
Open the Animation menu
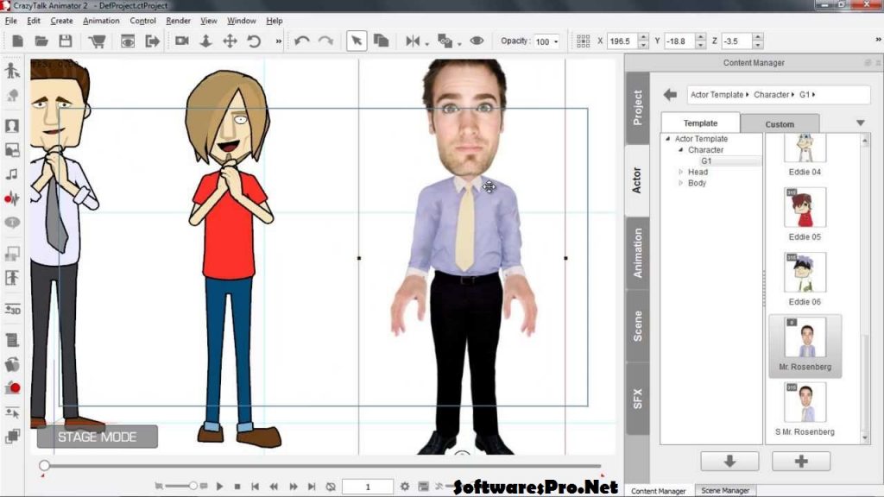click(x=101, y=20)
